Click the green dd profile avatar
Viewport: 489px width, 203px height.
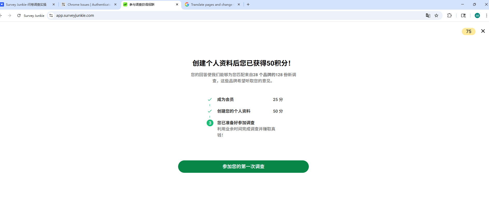[x=477, y=15]
